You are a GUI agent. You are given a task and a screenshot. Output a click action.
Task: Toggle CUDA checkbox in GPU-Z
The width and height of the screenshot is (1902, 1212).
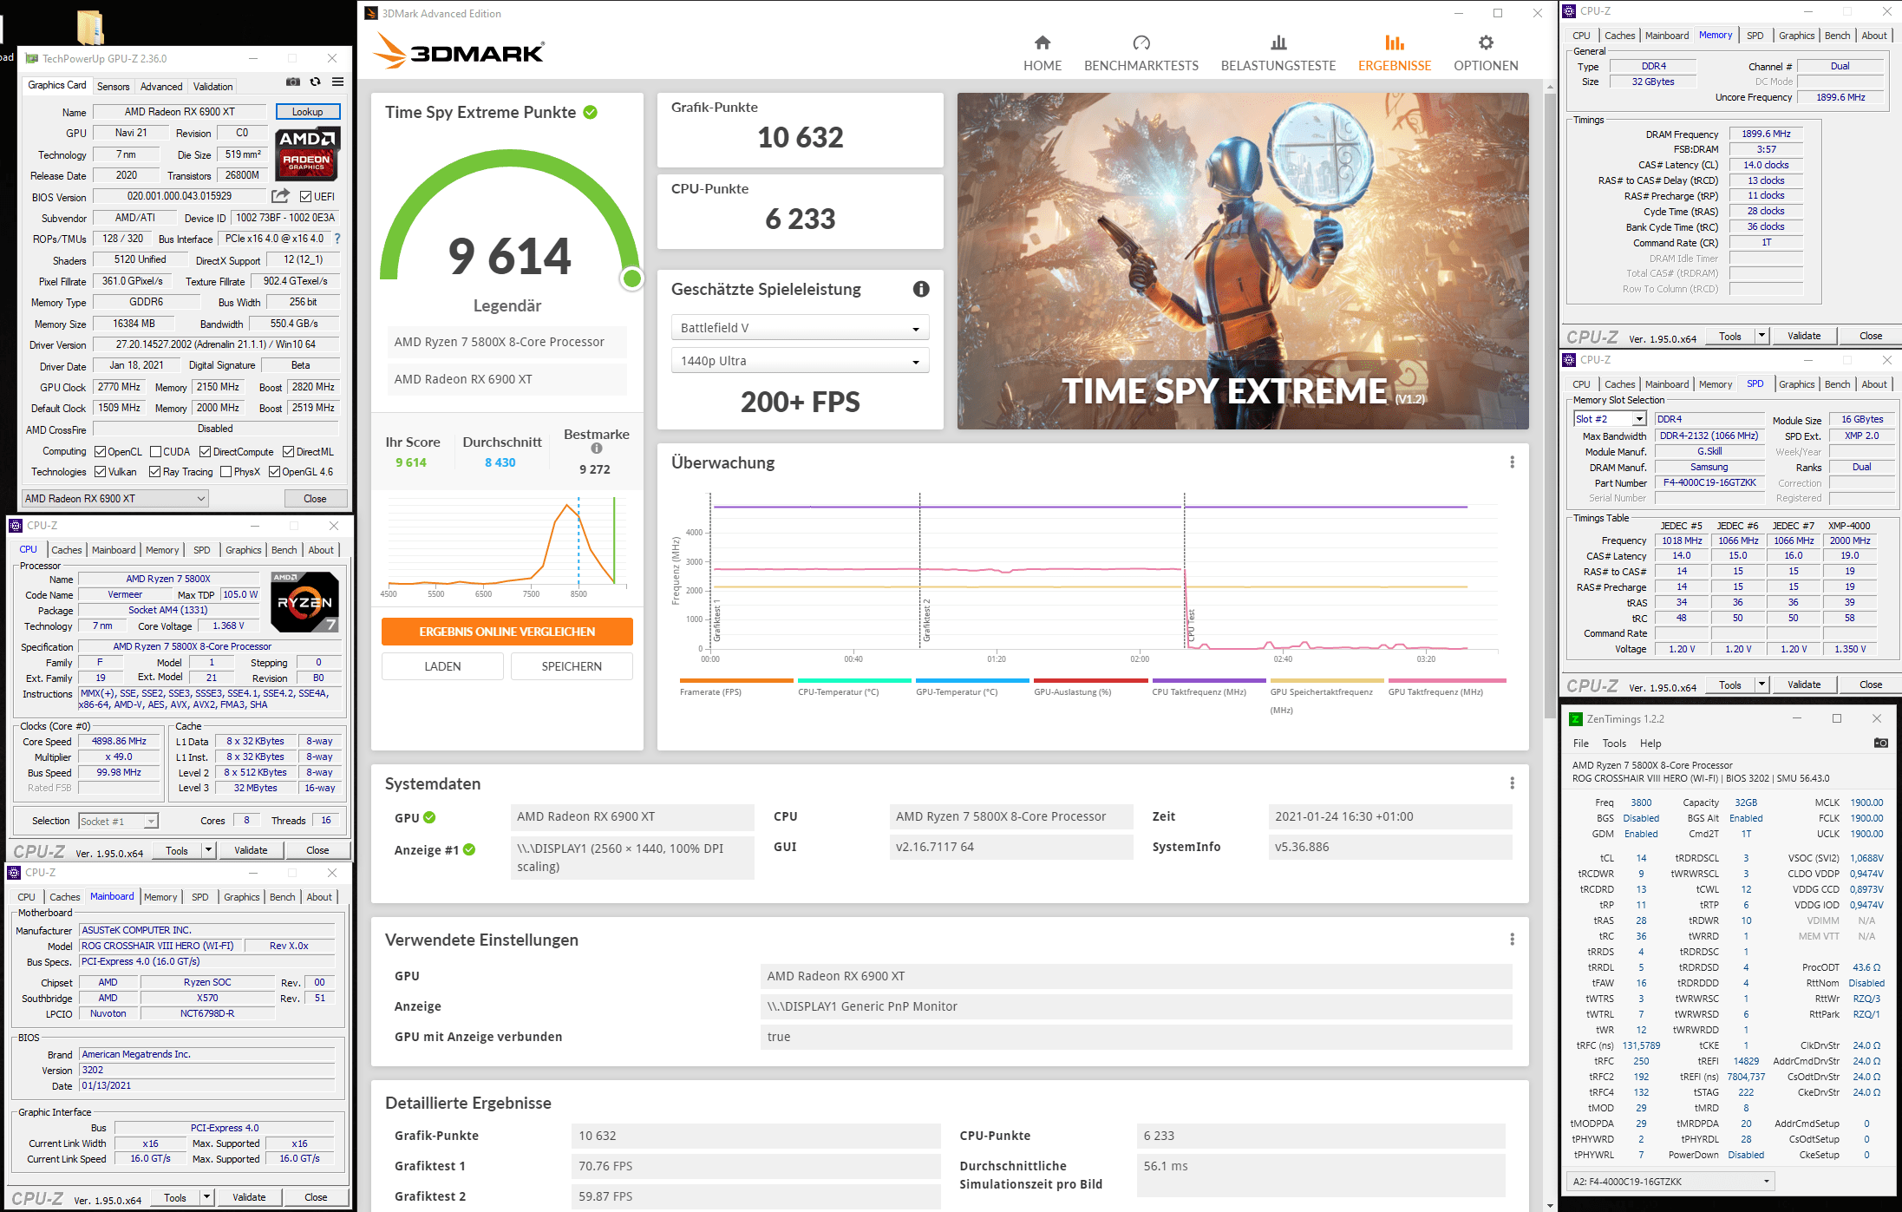click(155, 452)
